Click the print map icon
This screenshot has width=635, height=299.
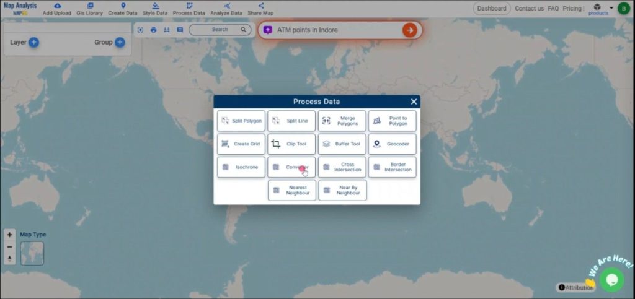click(x=153, y=30)
